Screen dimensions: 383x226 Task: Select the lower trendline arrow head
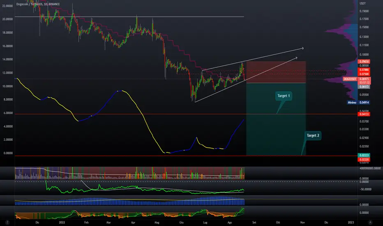[x=296, y=58]
